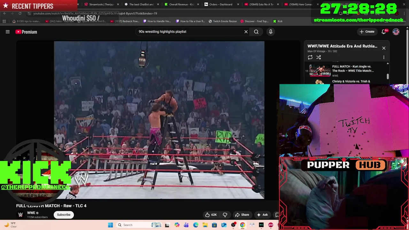Image resolution: width=409 pixels, height=230 pixels.
Task: Click the Create button
Action: (x=367, y=32)
